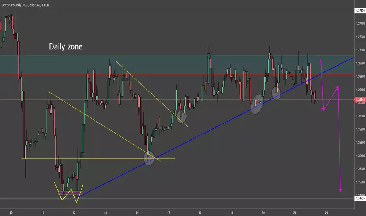
Task: Click the 1.26000 price axis label
Action: (x=361, y=116)
